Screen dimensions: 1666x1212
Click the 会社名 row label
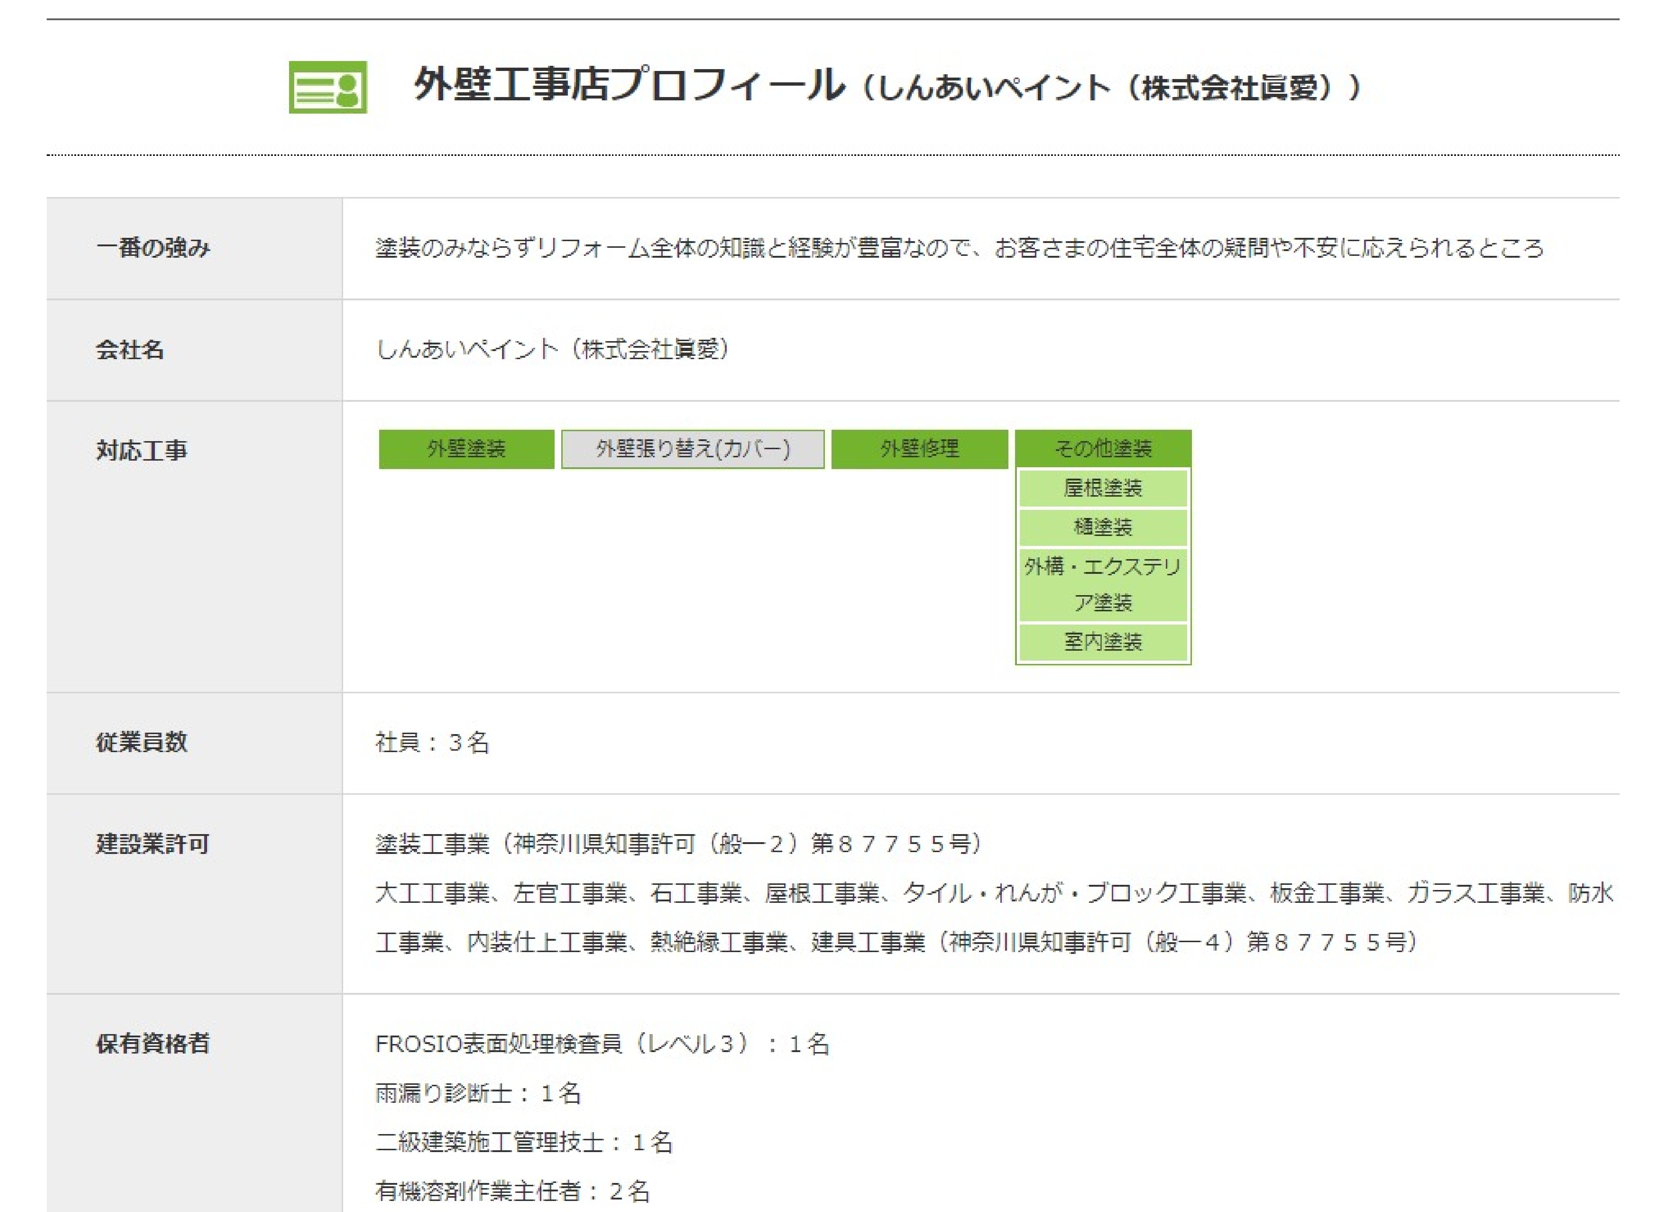(x=129, y=350)
